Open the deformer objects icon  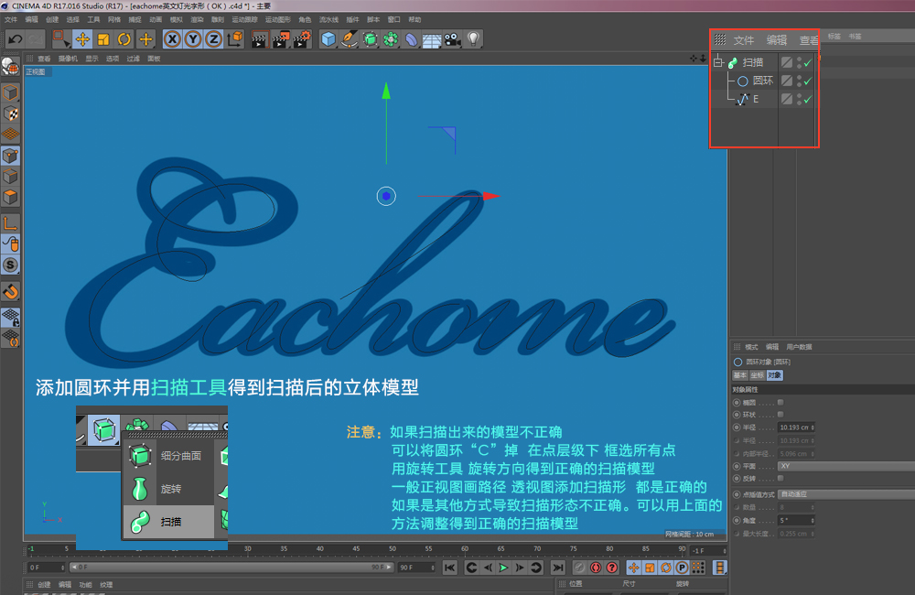[x=412, y=39]
